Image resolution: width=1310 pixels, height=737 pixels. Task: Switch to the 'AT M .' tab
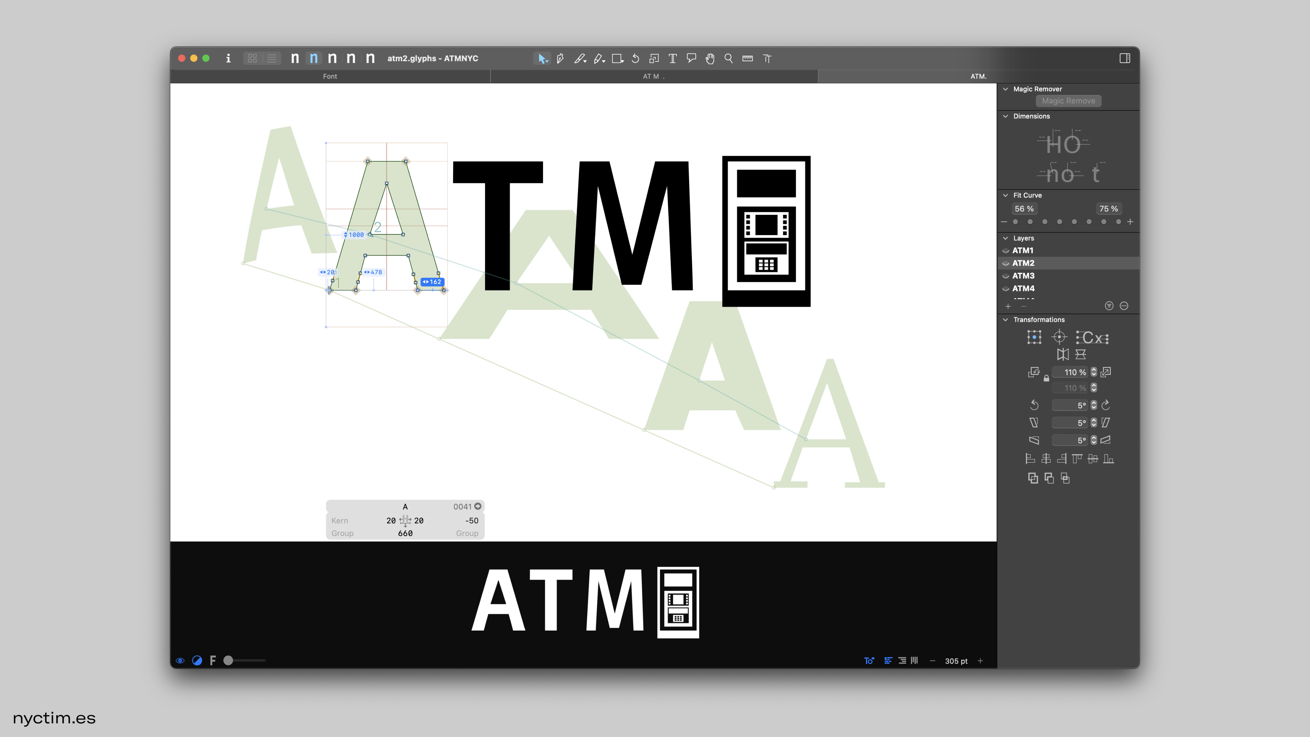pos(654,76)
